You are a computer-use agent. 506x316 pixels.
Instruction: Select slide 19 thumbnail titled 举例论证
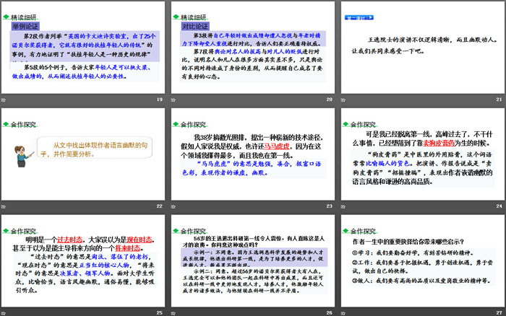click(x=83, y=48)
